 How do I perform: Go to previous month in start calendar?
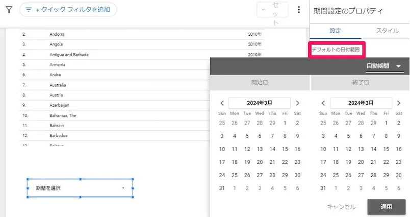point(222,103)
